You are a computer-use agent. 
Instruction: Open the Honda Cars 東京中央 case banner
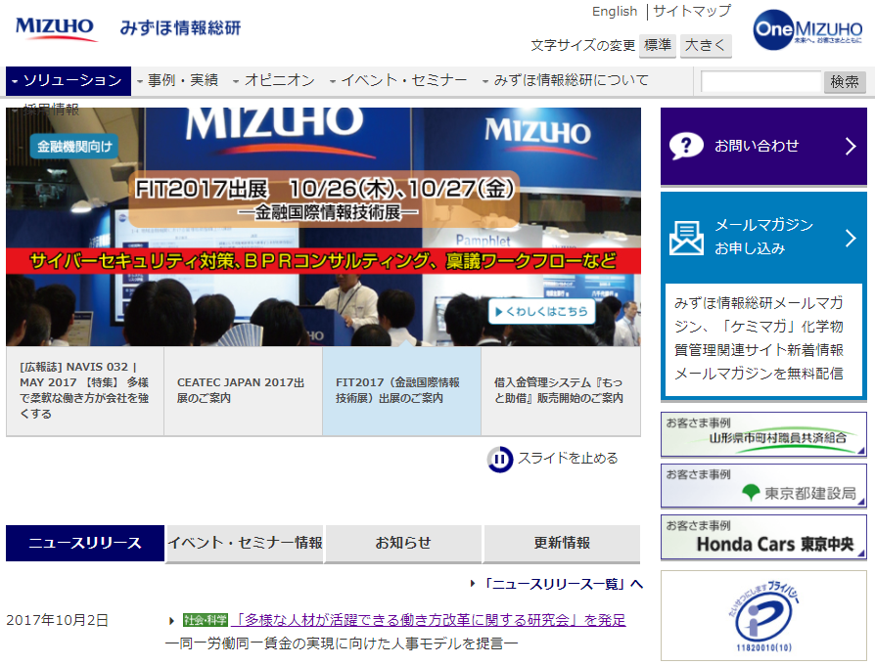tap(763, 537)
